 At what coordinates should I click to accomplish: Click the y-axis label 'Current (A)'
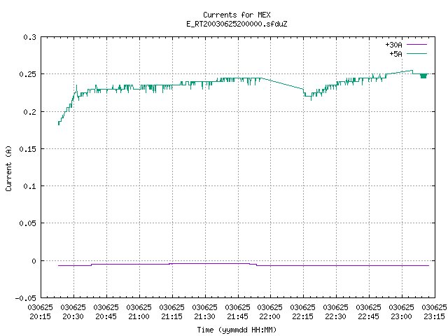[x=8, y=168]
